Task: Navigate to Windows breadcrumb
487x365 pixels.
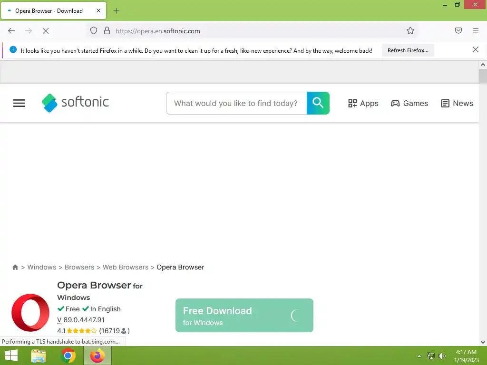Action: [42, 267]
